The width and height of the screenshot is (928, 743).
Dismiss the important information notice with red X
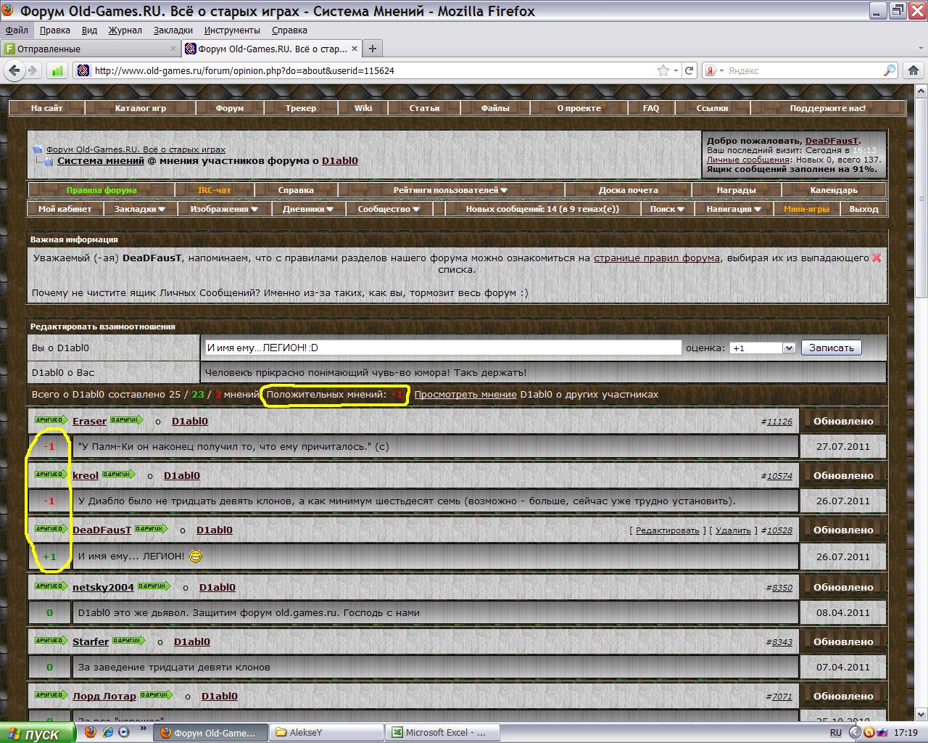[877, 258]
